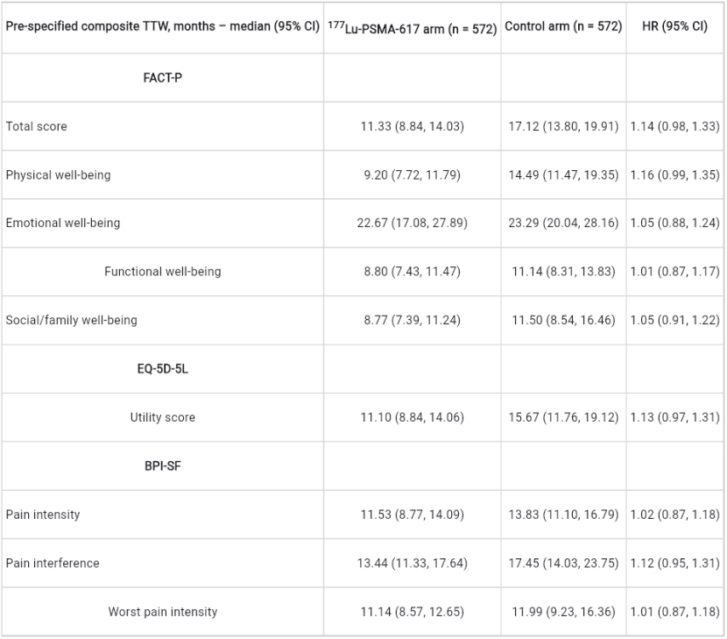Select the Social/family well-being row label
The height and width of the screenshot is (639, 727).
pos(72,320)
